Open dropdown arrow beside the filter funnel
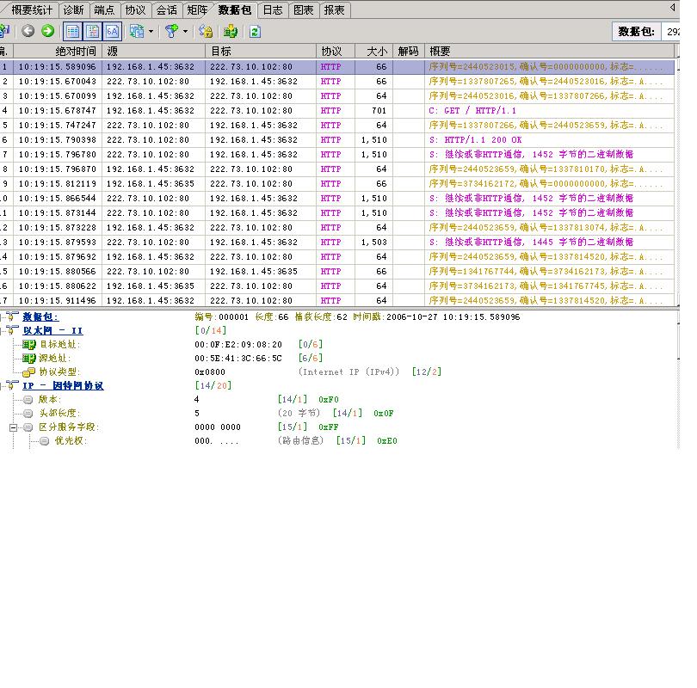 pyautogui.click(x=185, y=32)
